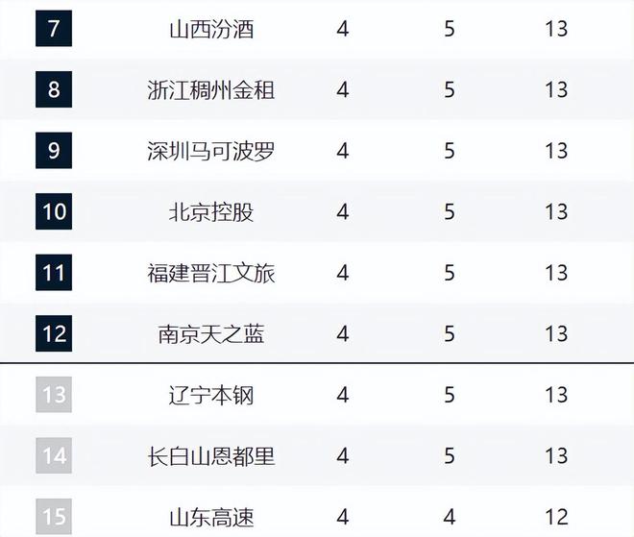Viewport: 634px width, 537px height.
Task: Select the rank 9 badge
Action: (x=54, y=151)
